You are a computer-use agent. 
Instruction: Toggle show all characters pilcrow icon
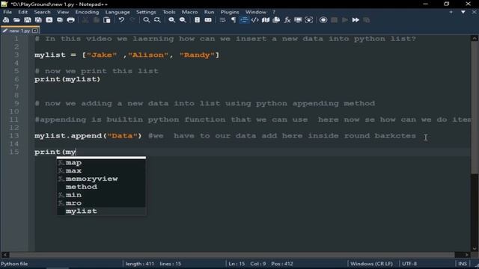coord(234,20)
